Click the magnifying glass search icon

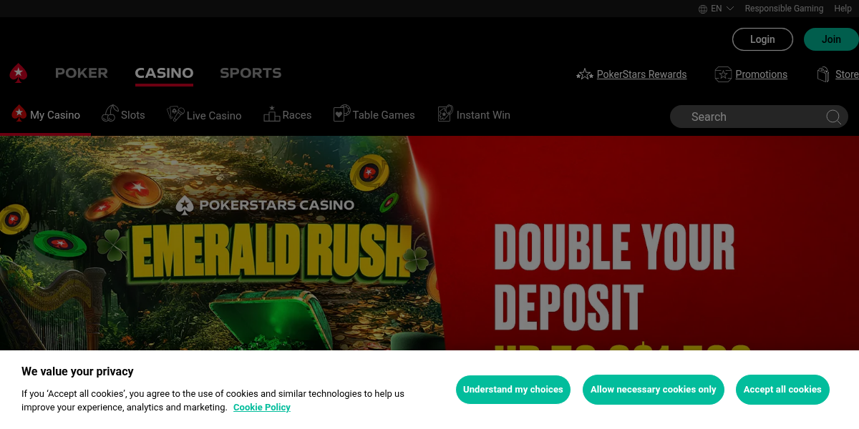click(x=833, y=117)
